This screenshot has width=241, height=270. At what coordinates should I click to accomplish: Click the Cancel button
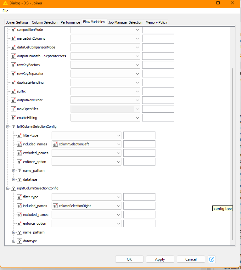pyautogui.click(x=191, y=259)
